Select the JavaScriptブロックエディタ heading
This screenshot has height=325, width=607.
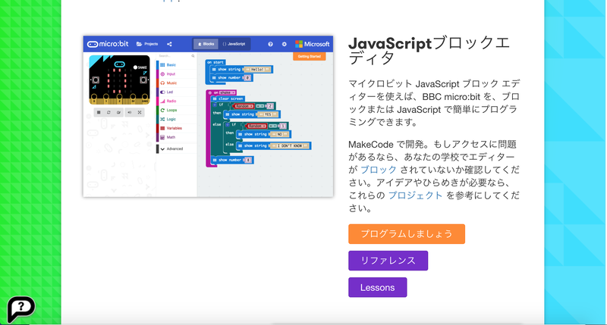click(x=429, y=51)
